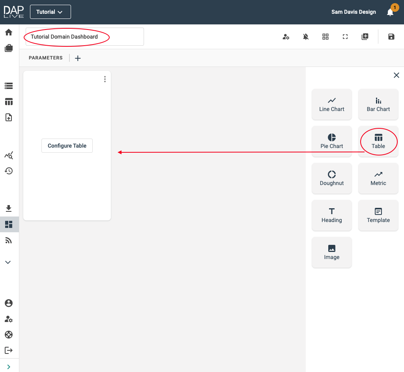Click the logout icon in sidebar
404x372 pixels.
pos(9,350)
